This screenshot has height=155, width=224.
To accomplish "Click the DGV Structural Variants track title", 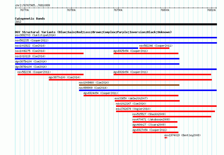I will (93, 32).
